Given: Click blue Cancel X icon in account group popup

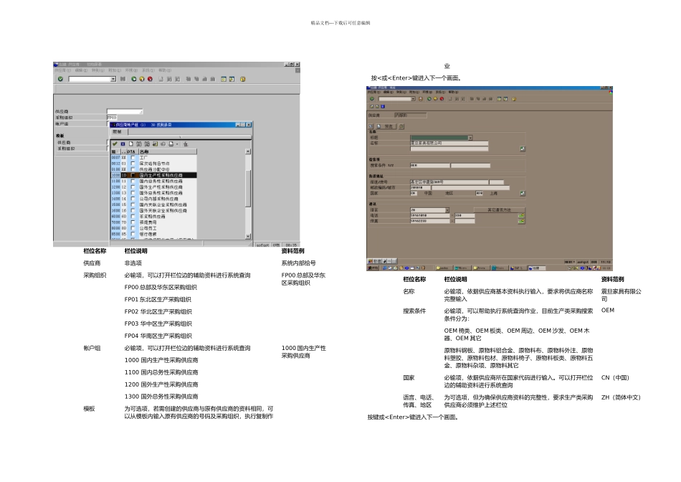Looking at the screenshot, I should (x=123, y=144).
